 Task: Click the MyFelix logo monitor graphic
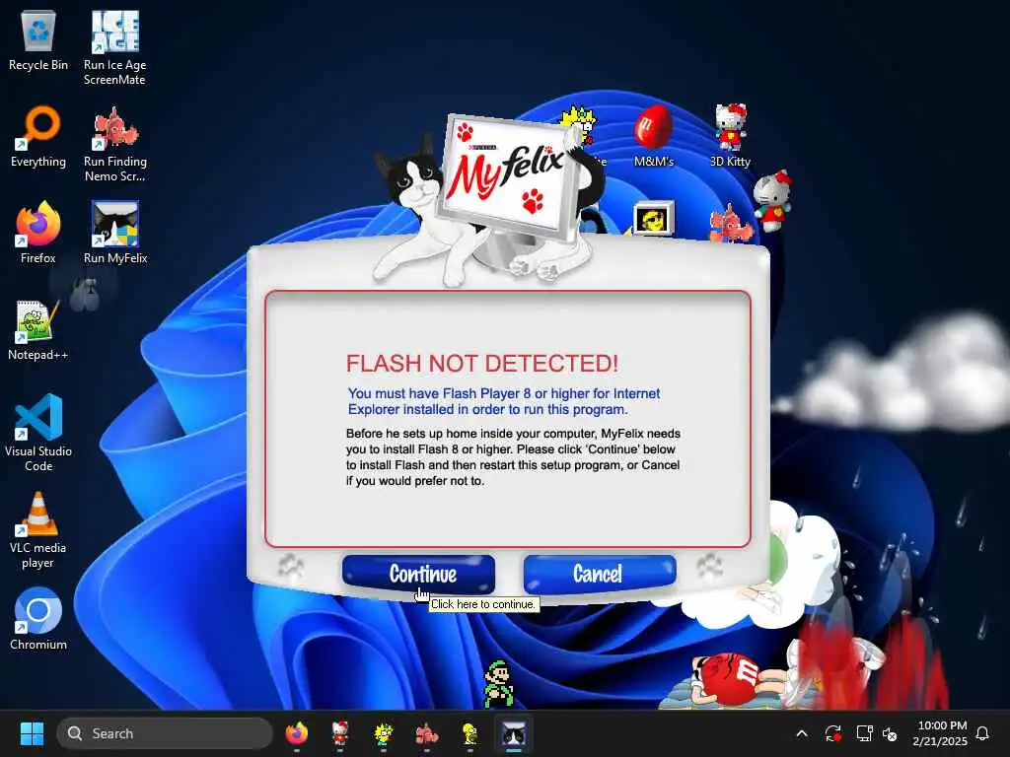coord(506,175)
